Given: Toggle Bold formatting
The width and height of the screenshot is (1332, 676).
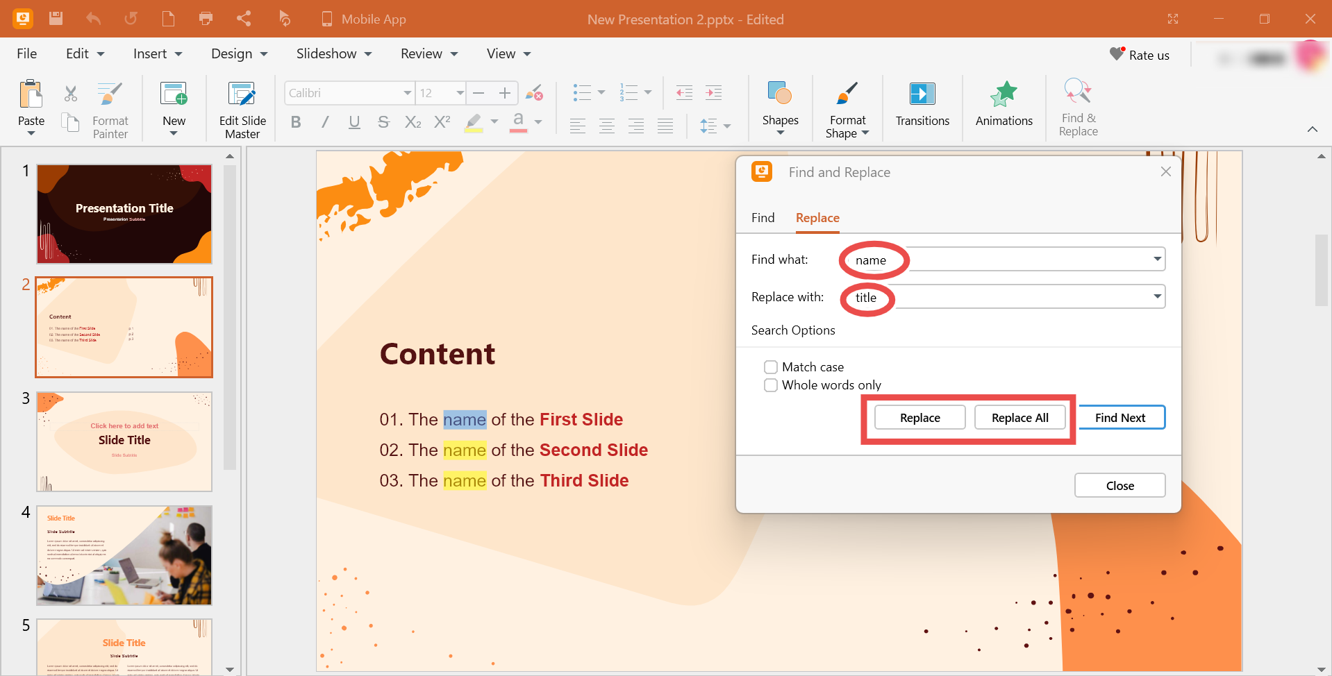Looking at the screenshot, I should point(296,122).
